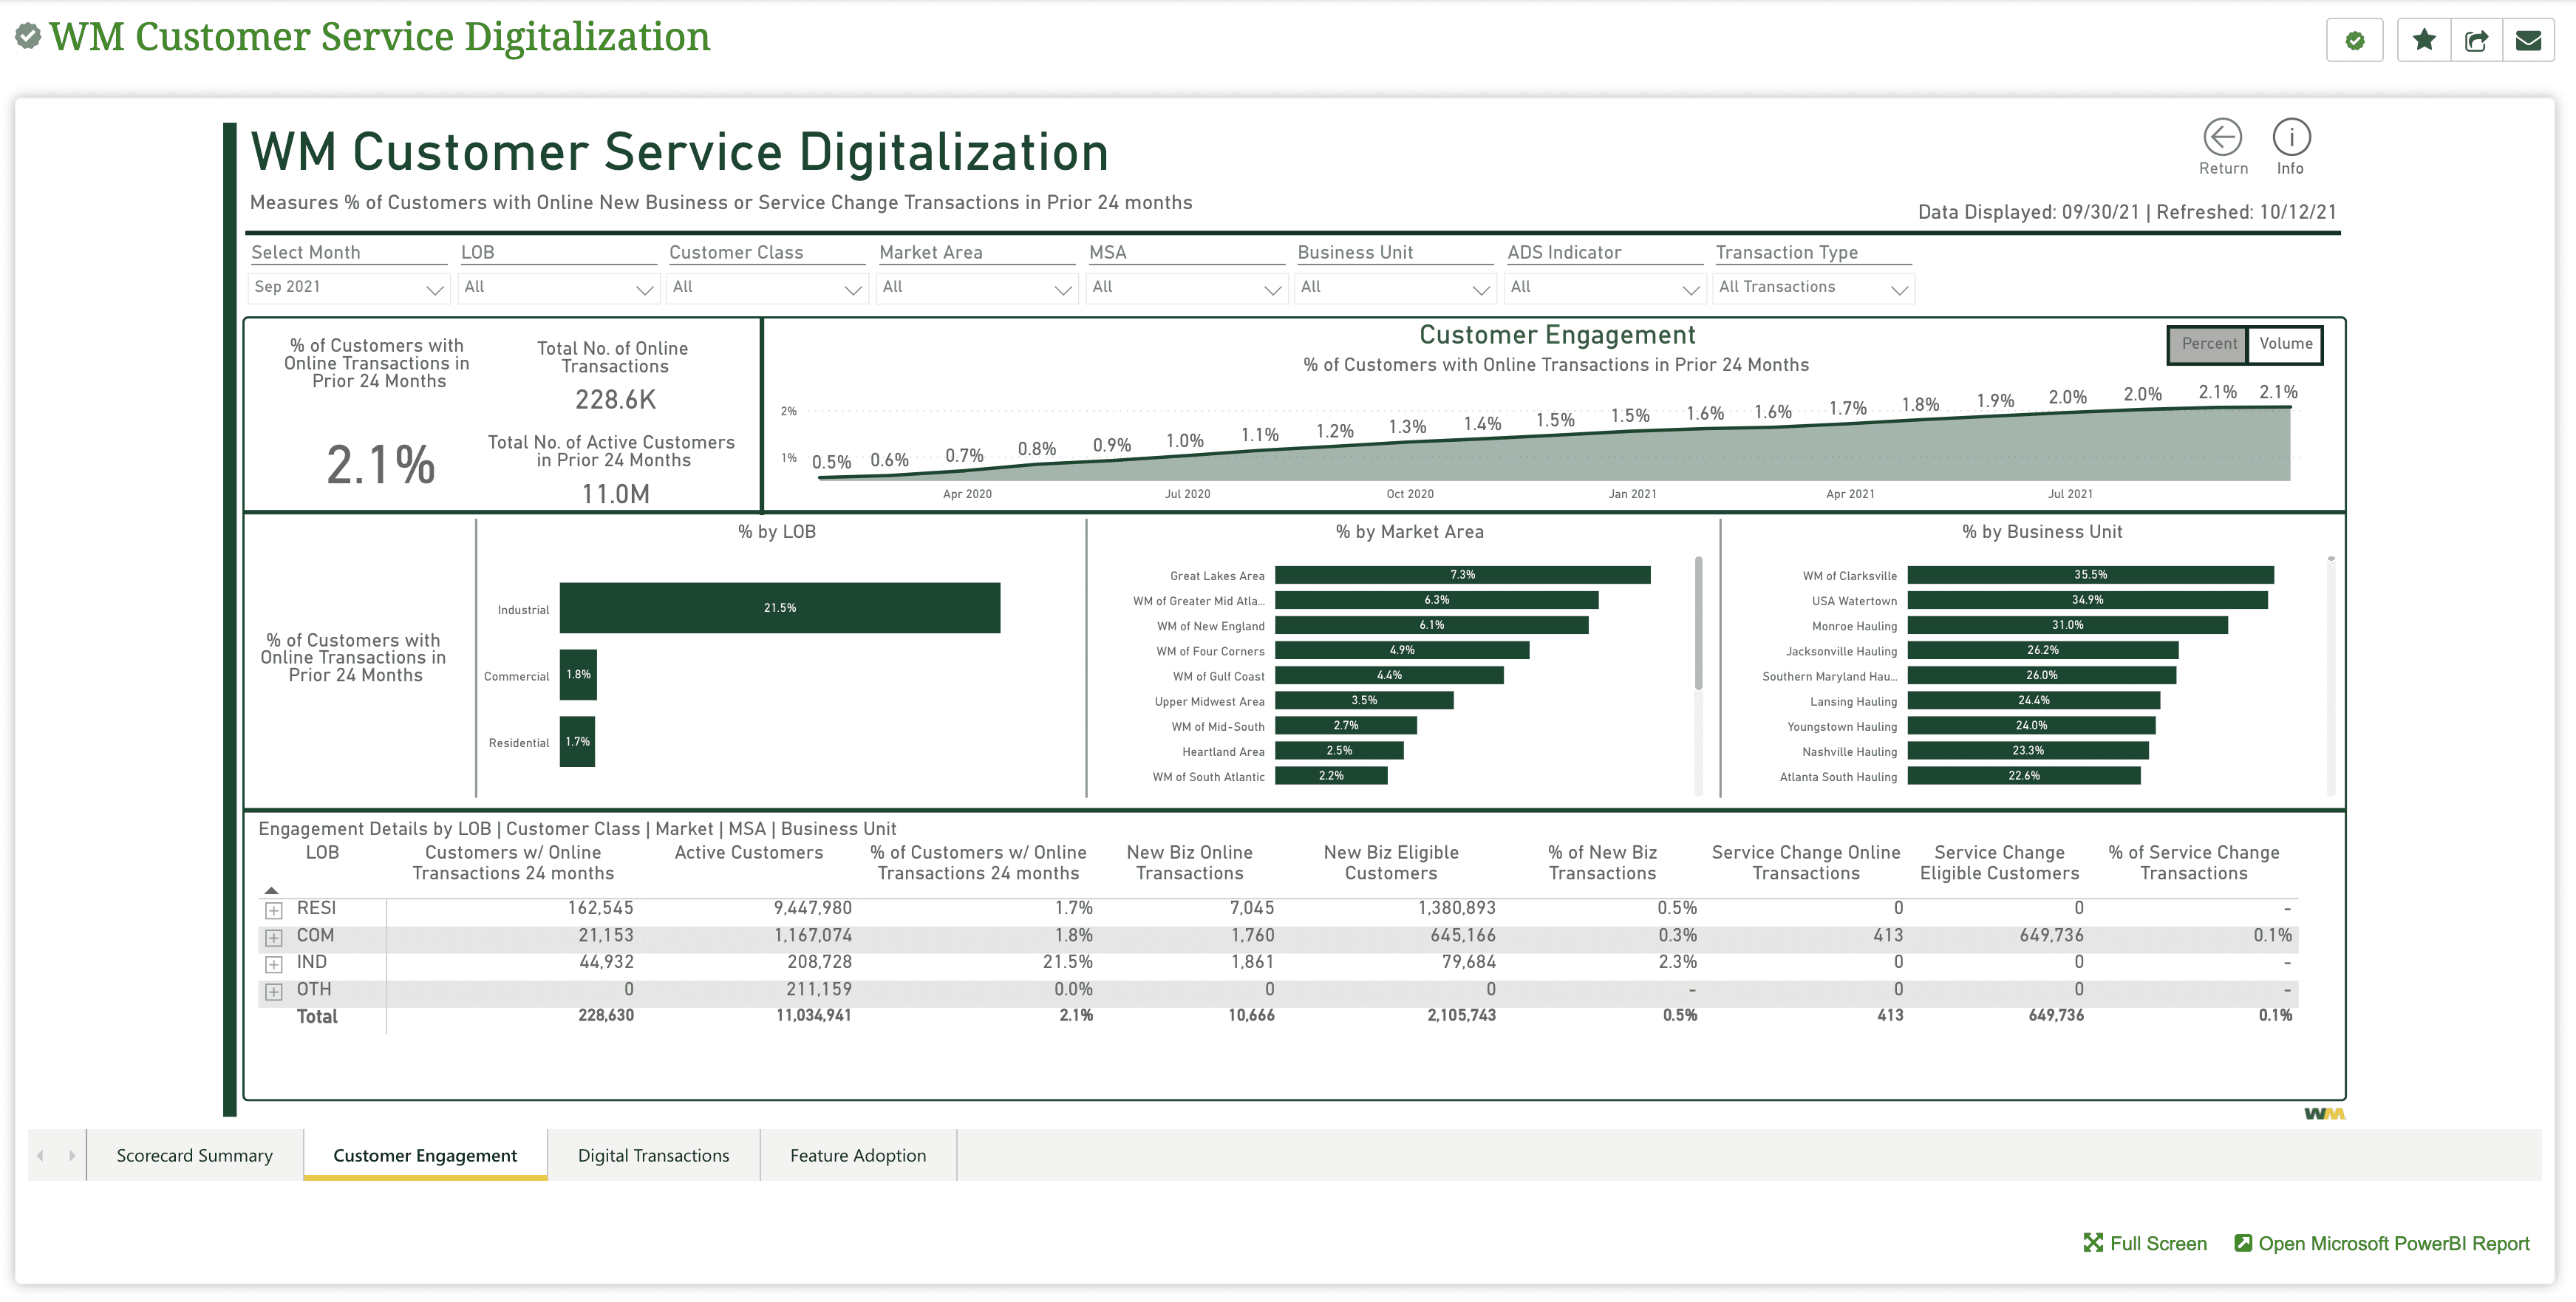Click the star favorite icon
The image size is (2576, 1302).
[x=2424, y=40]
